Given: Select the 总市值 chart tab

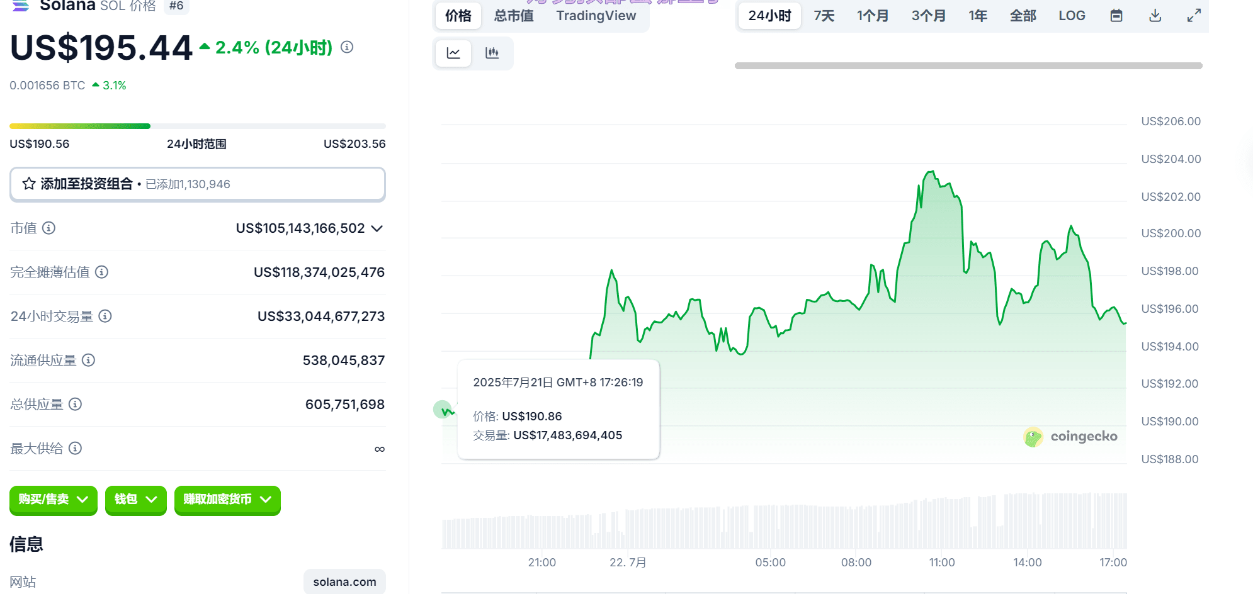Looking at the screenshot, I should pyautogui.click(x=514, y=16).
